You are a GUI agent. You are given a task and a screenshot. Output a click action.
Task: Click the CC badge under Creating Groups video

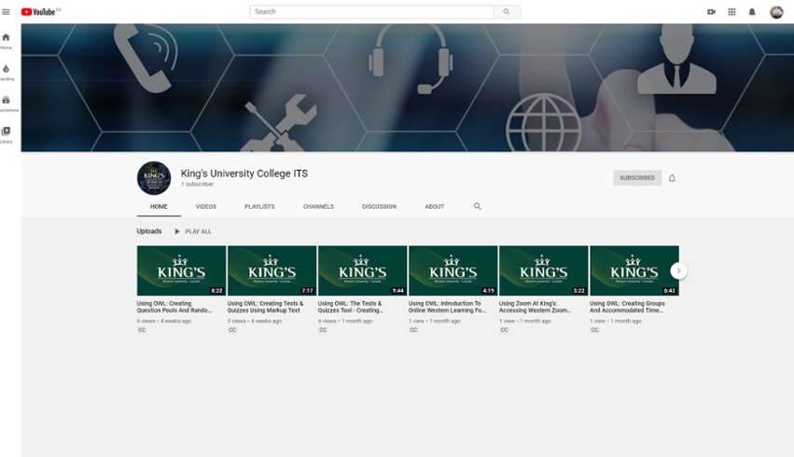tap(595, 330)
